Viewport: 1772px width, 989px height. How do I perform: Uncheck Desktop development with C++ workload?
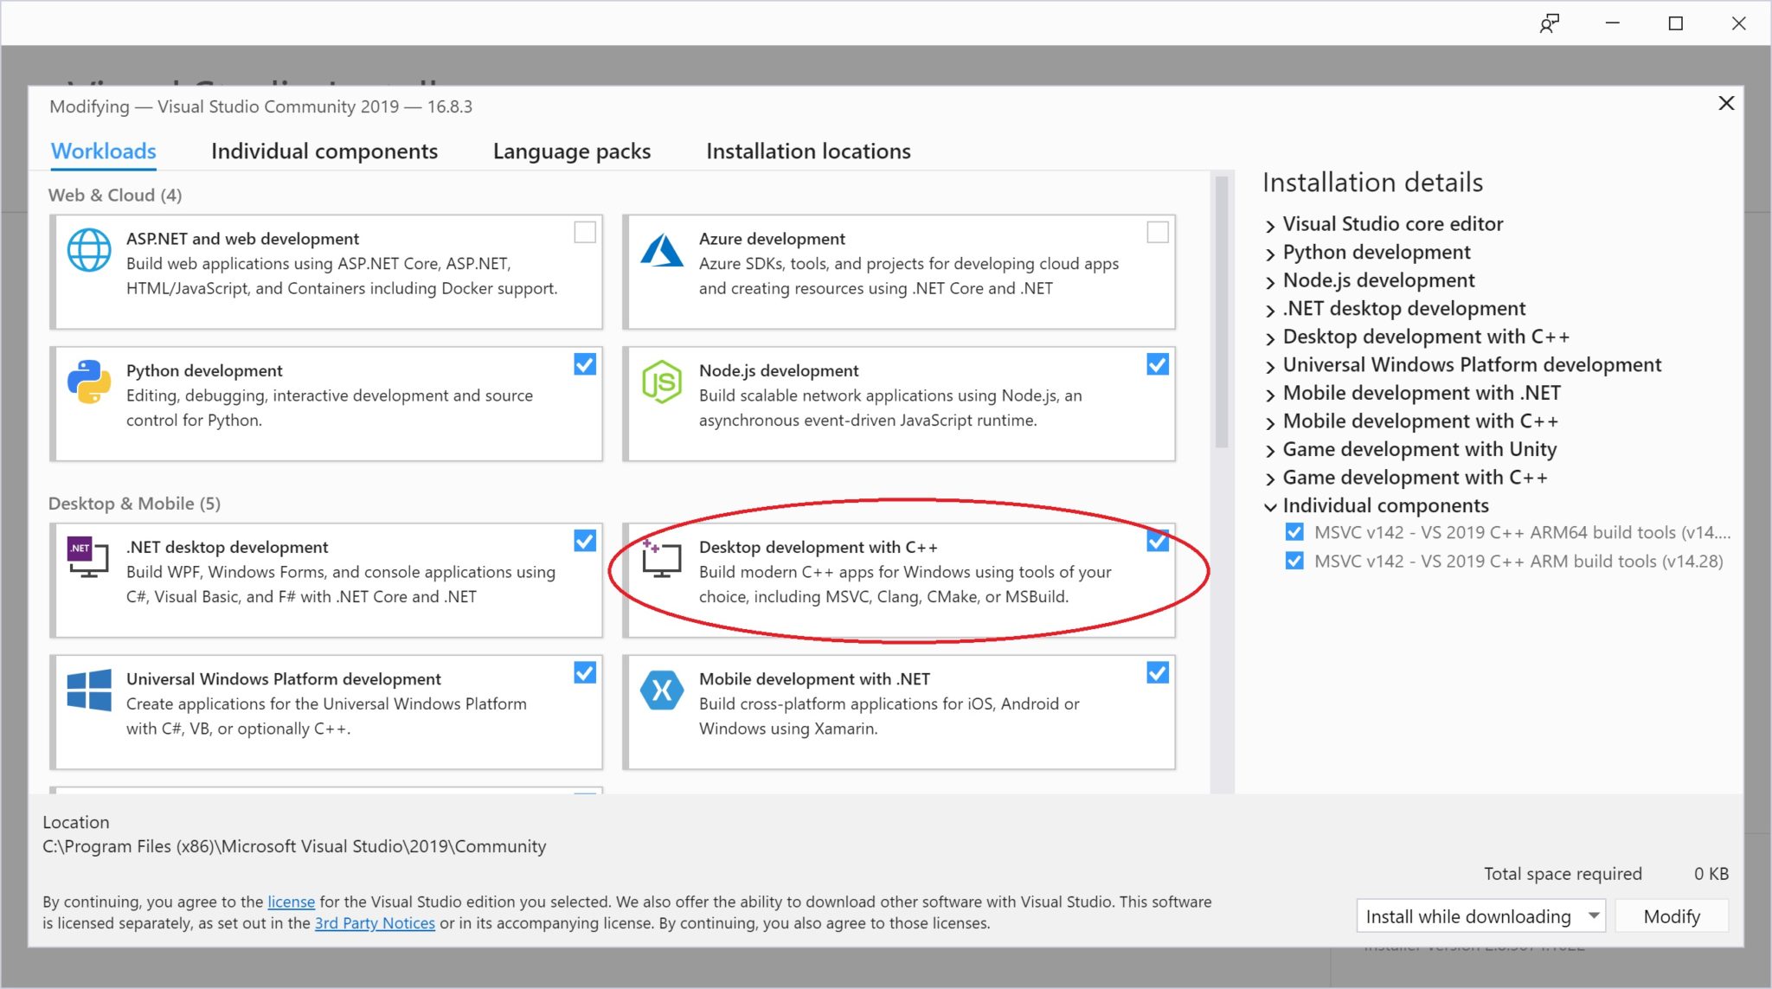tap(1158, 541)
